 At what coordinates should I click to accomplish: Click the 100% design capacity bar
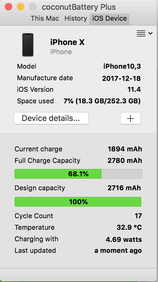click(78, 202)
